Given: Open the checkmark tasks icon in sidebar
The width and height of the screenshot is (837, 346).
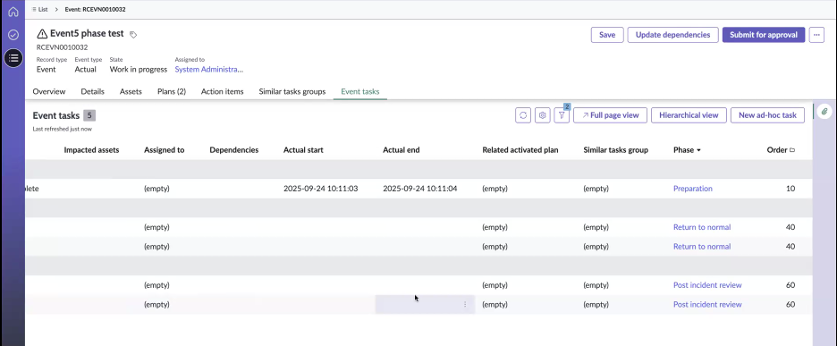Looking at the screenshot, I should coord(13,35).
